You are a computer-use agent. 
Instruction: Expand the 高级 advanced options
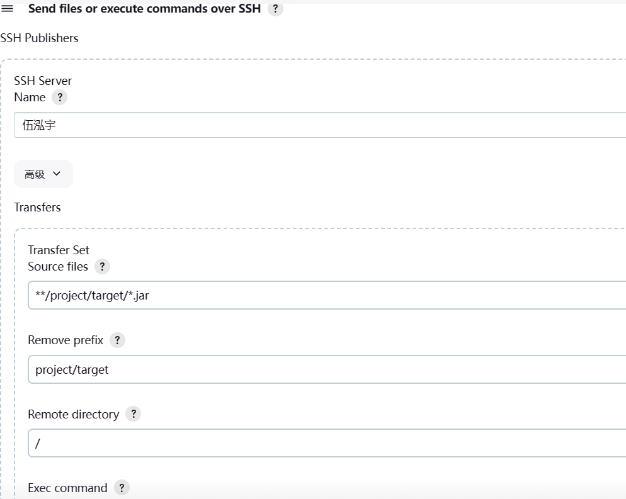coord(43,174)
